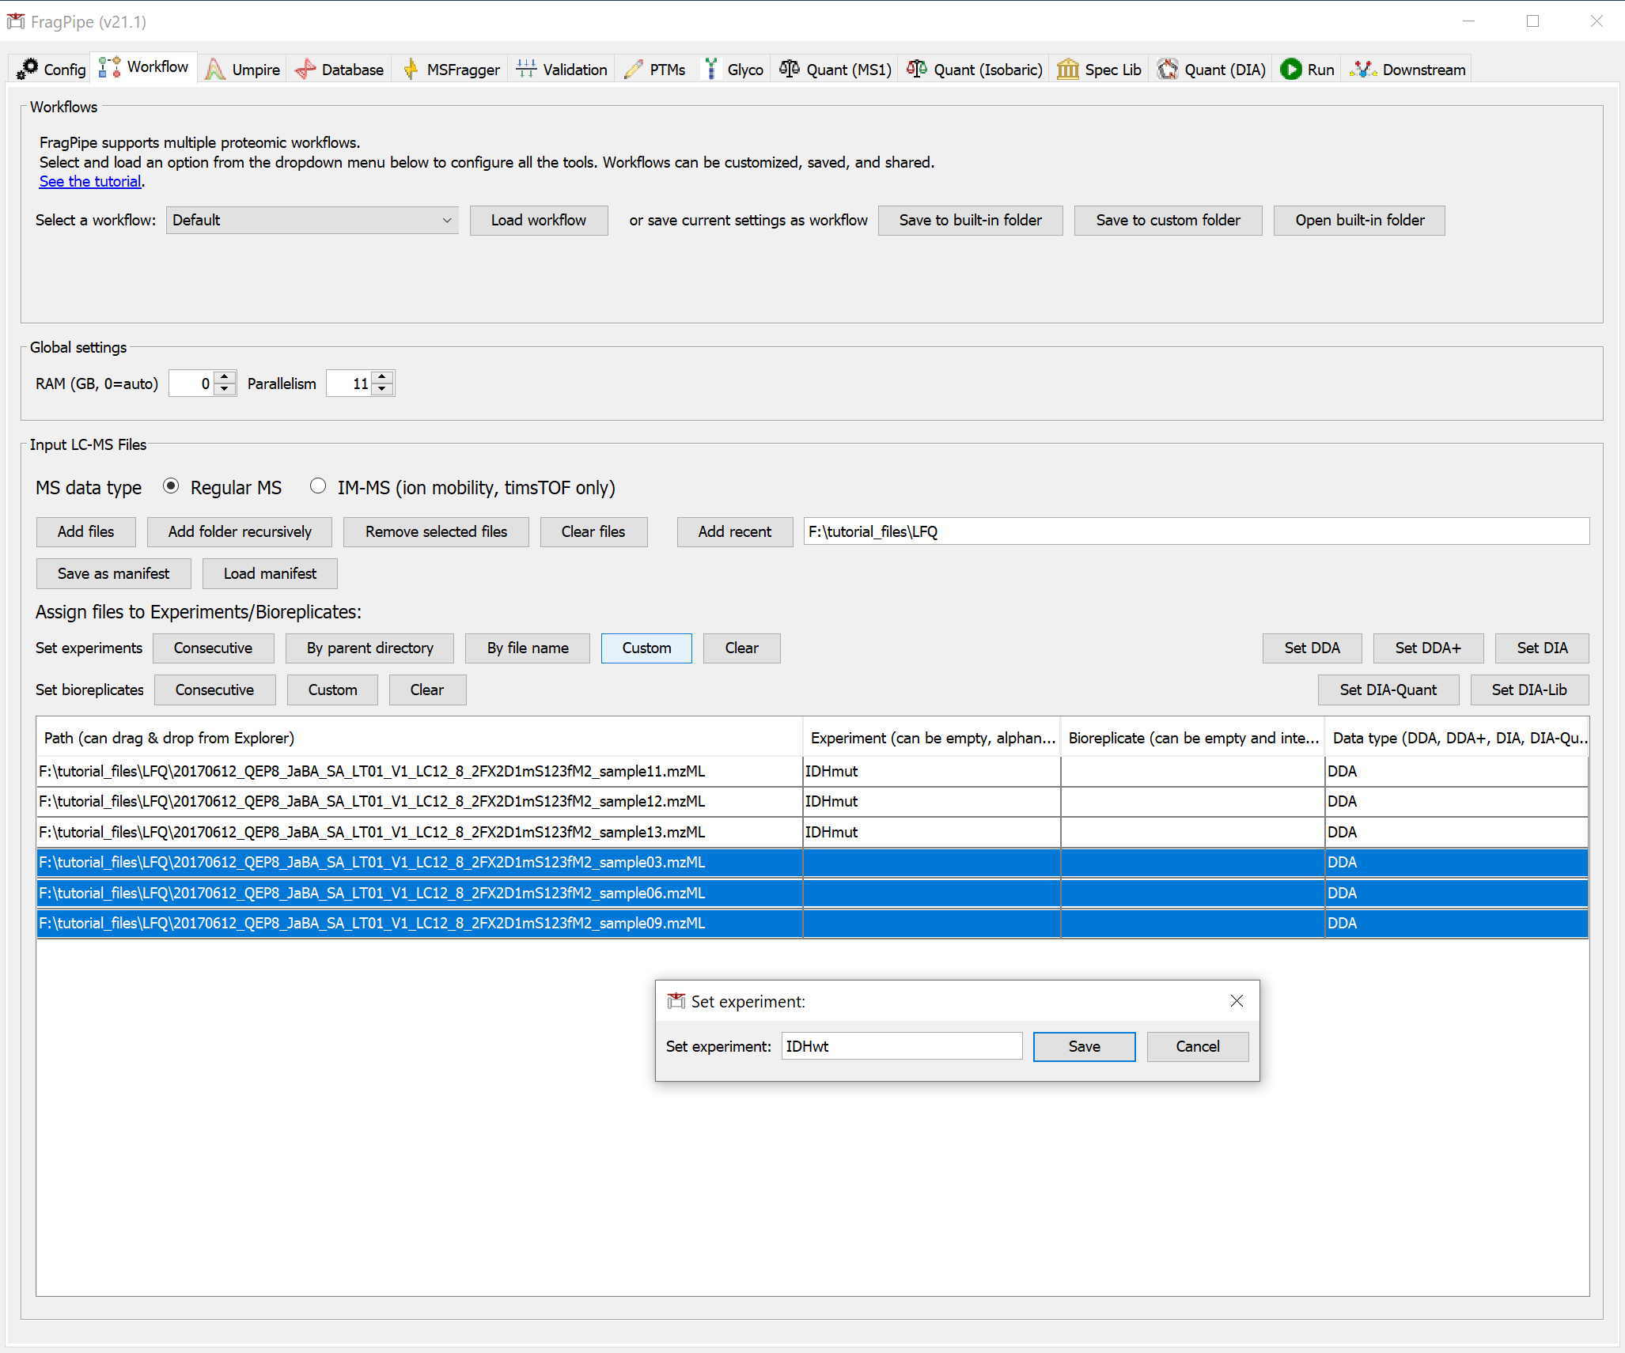Select IM-MS ion mobility radio button
This screenshot has width=1625, height=1353.
[x=318, y=486]
